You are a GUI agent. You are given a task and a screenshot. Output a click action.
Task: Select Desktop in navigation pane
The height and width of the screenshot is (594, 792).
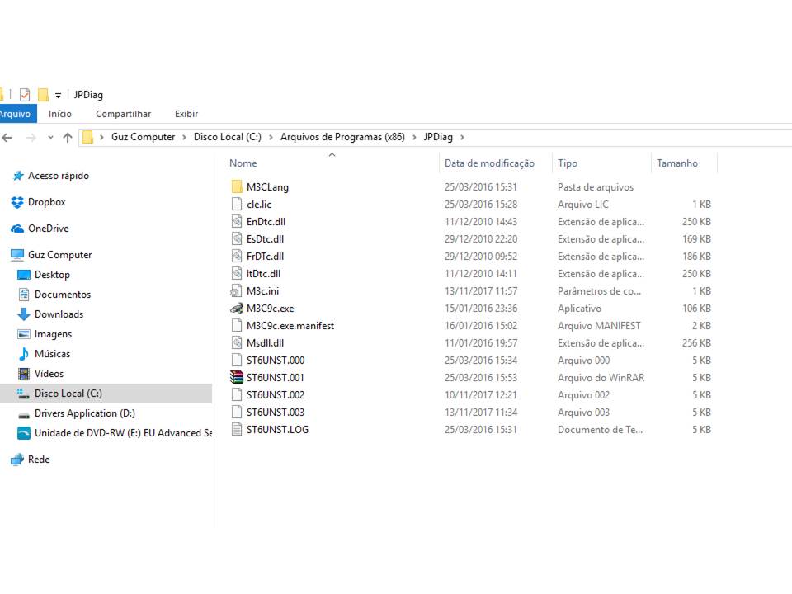(x=53, y=275)
